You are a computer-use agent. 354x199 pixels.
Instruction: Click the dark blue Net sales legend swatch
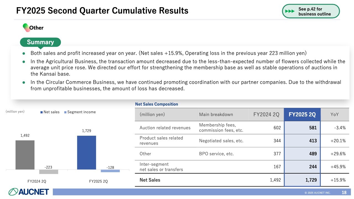click(x=41, y=112)
